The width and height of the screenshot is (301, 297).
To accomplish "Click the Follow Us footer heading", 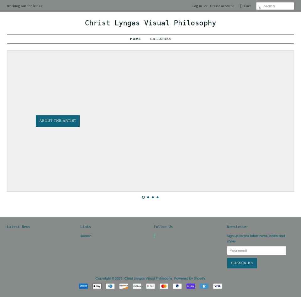I will [163, 227].
